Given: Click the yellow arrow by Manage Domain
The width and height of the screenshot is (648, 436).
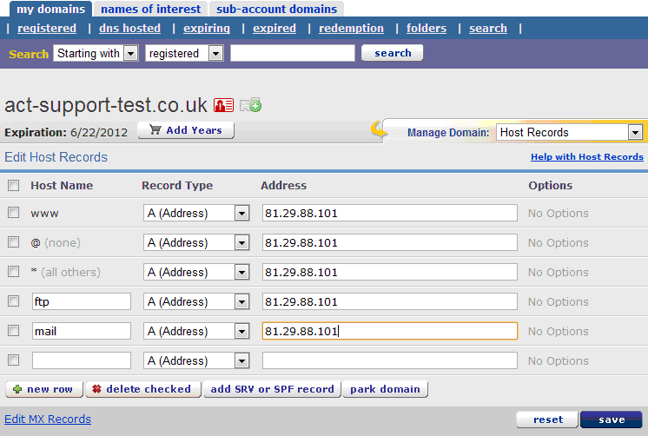Looking at the screenshot, I should (x=380, y=131).
